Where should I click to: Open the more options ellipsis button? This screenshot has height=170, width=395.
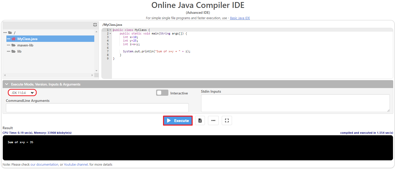coord(213,120)
